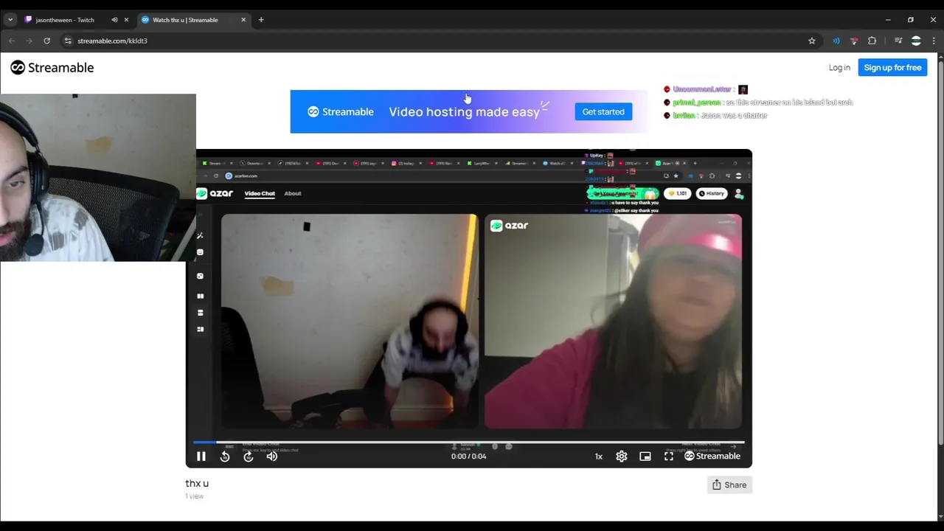This screenshot has width=944, height=531.
Task: Click the Streamable banner ad text
Action: 465,111
